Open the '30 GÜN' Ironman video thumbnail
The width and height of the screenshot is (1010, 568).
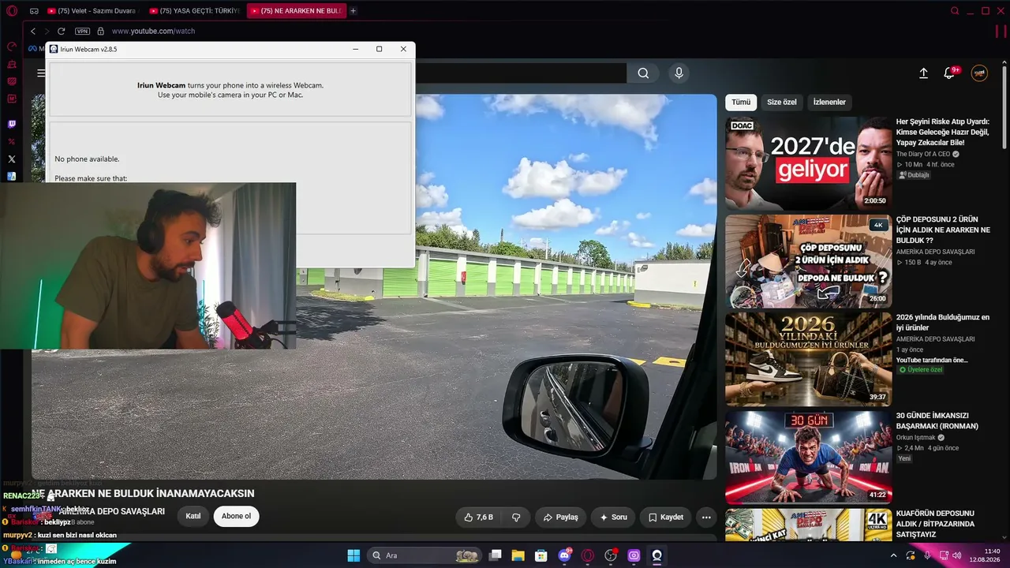(809, 457)
